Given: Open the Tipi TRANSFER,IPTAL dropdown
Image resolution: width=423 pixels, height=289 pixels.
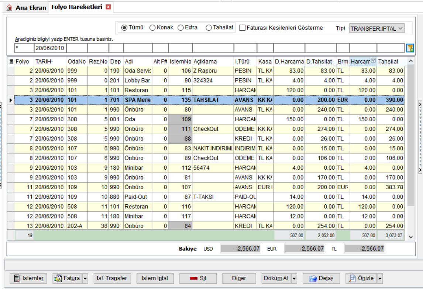Looking at the screenshot, I should point(376,28).
